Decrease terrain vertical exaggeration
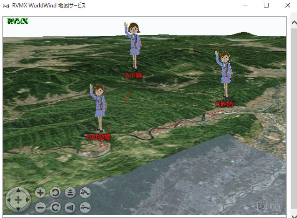Image resolution: width=297 pixels, height=218 pixels. click(85, 207)
